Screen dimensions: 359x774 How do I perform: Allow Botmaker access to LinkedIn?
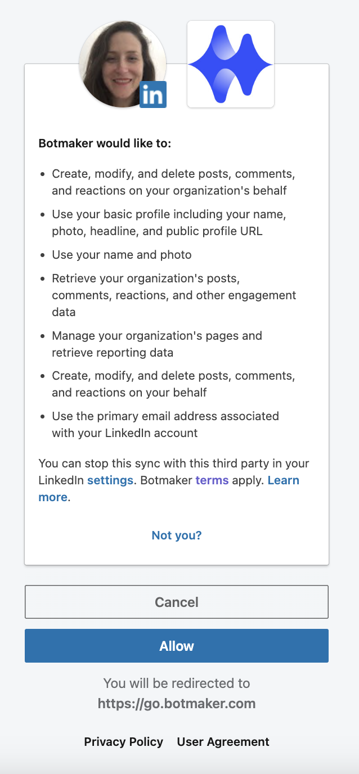177,646
